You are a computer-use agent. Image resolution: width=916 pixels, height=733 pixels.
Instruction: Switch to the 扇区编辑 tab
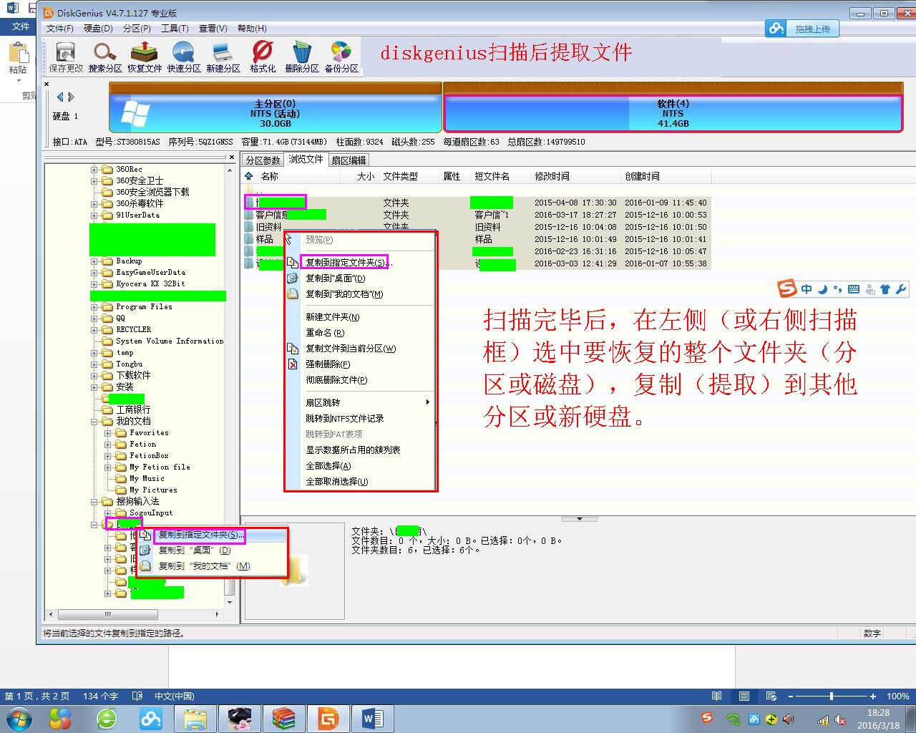[x=349, y=160]
